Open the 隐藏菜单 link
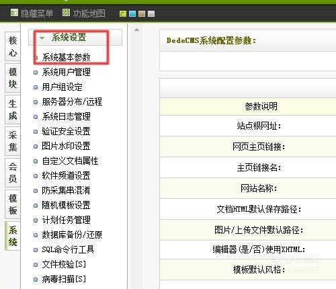 pos(37,13)
